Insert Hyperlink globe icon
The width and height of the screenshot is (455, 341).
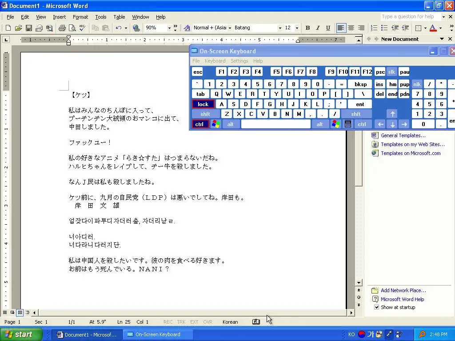[x=136, y=28]
